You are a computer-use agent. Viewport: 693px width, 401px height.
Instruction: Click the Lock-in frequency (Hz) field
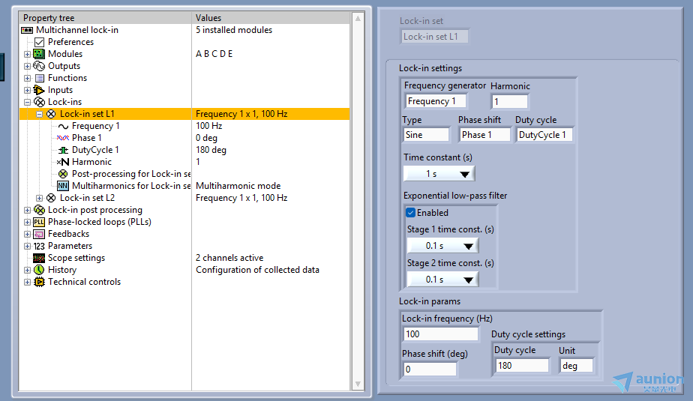(x=440, y=334)
